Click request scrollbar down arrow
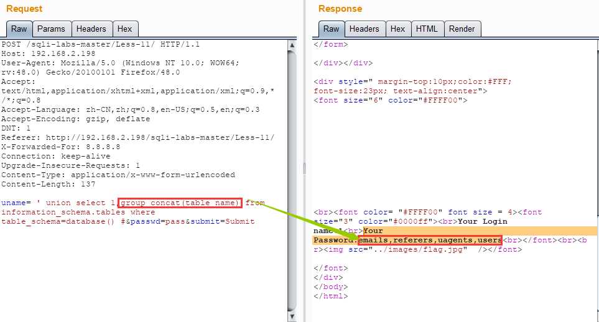The image size is (599, 322). (x=292, y=316)
